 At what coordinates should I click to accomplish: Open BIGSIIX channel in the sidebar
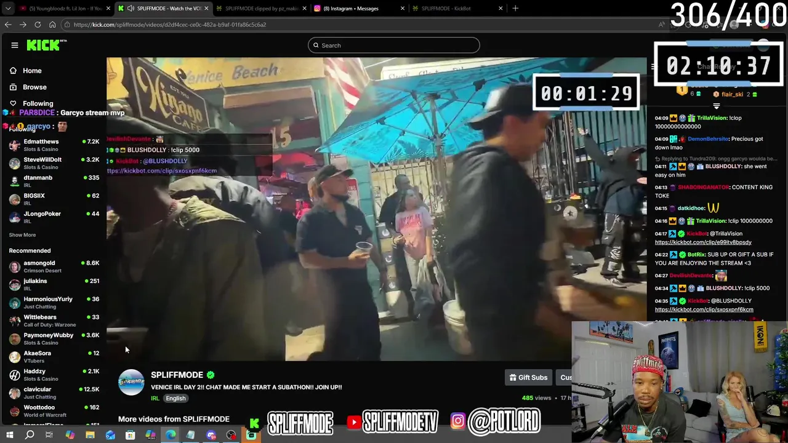(54, 199)
